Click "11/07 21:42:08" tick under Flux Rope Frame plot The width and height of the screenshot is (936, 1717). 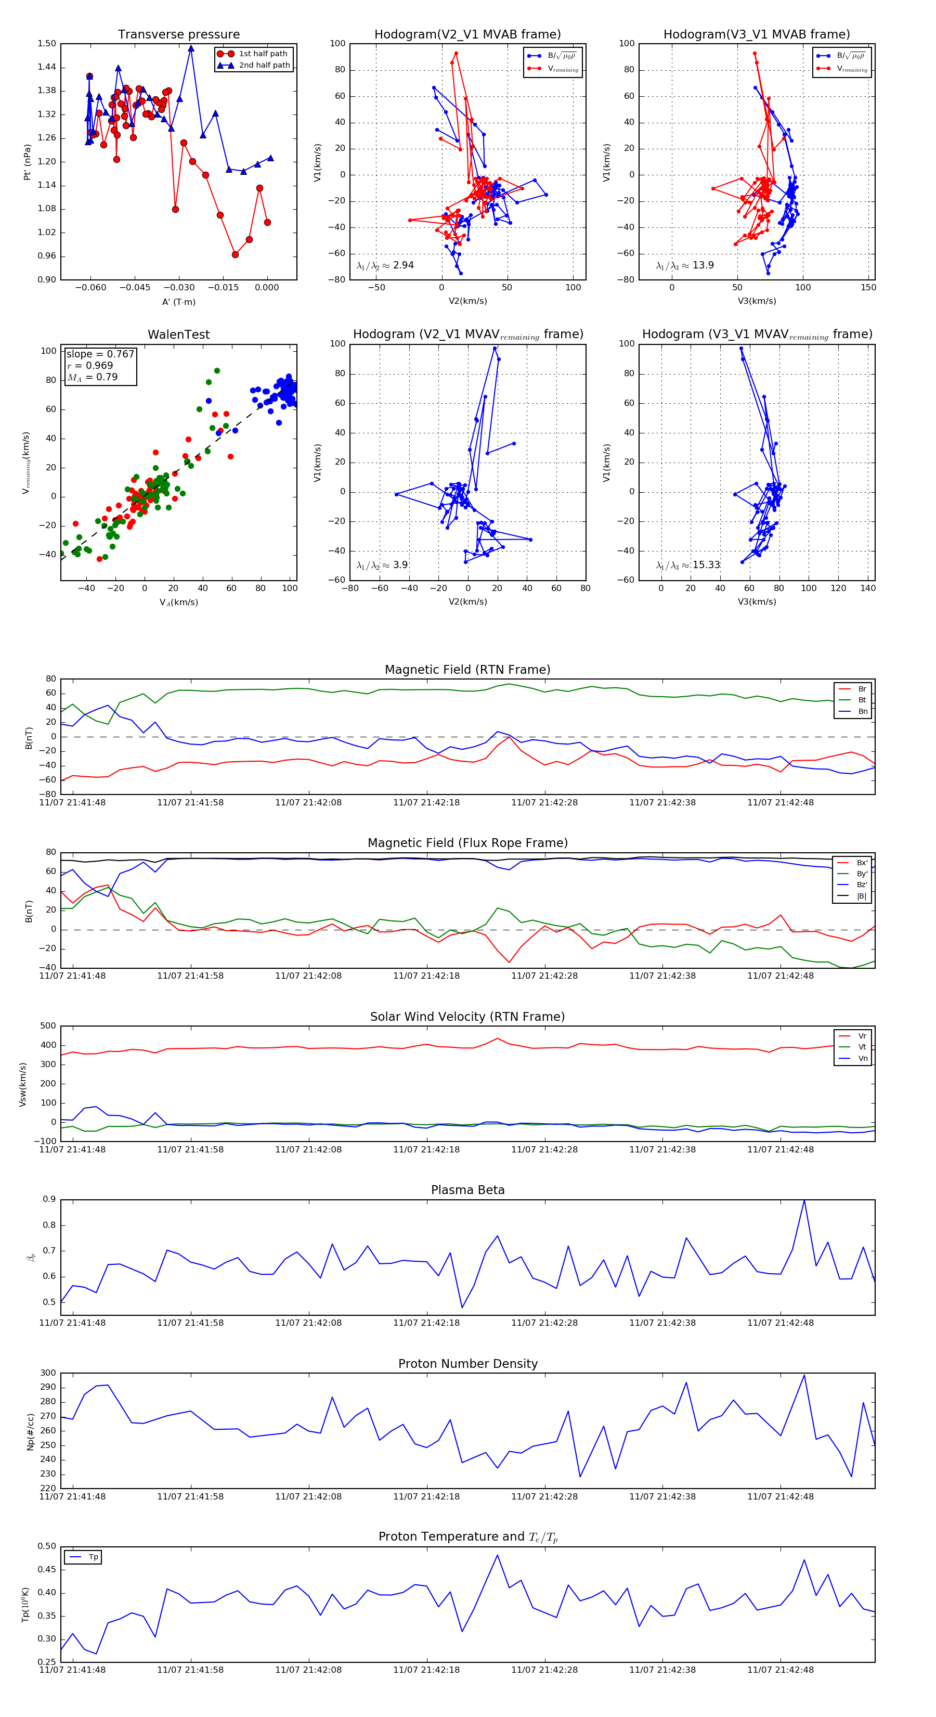(x=308, y=977)
